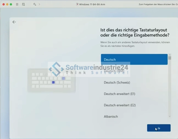Click the macOS green fullscreen button
The image size is (178, 139).
tap(11, 4)
